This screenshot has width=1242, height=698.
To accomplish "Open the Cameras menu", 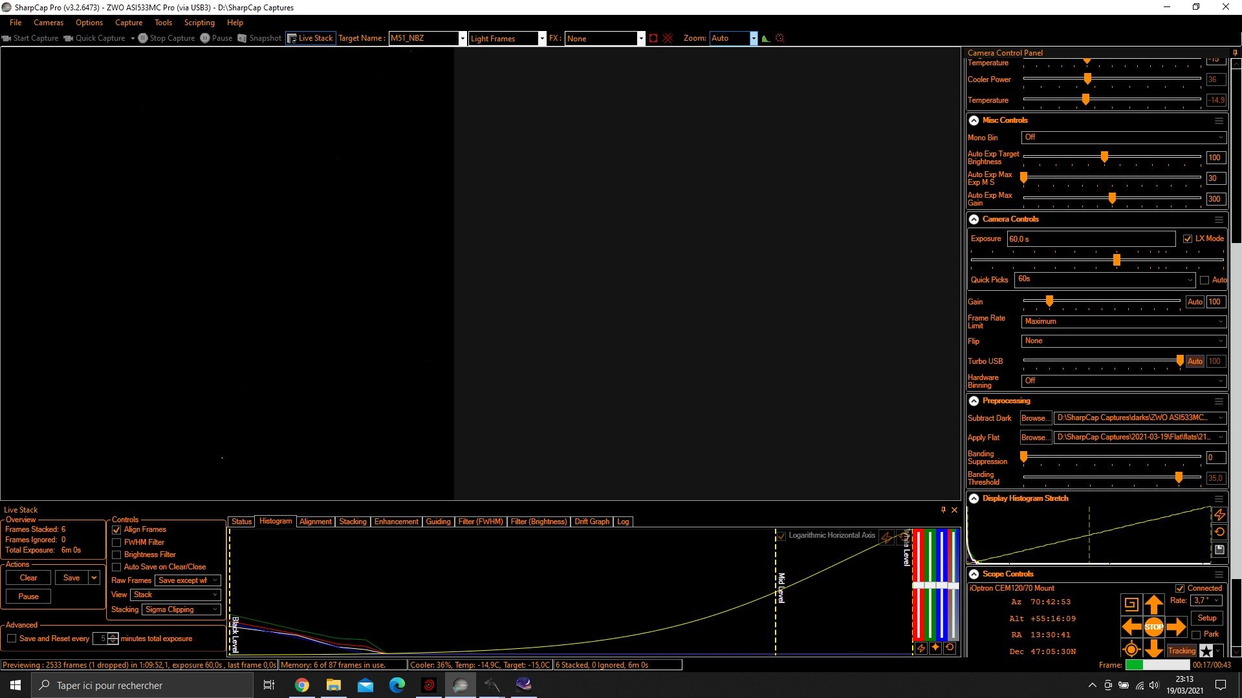I will click(x=49, y=23).
